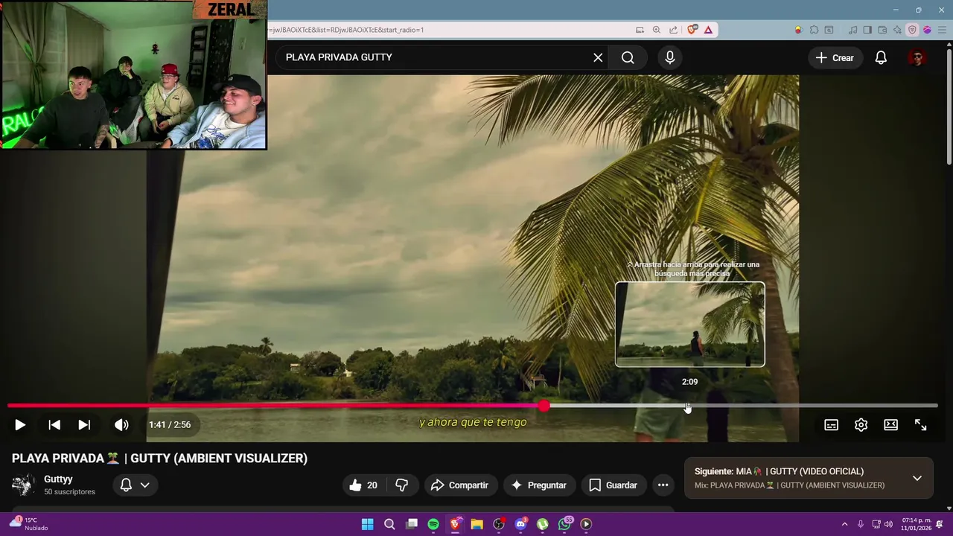The height and width of the screenshot is (536, 953).
Task: Click the seek preview thumbnail
Action: 690,324
